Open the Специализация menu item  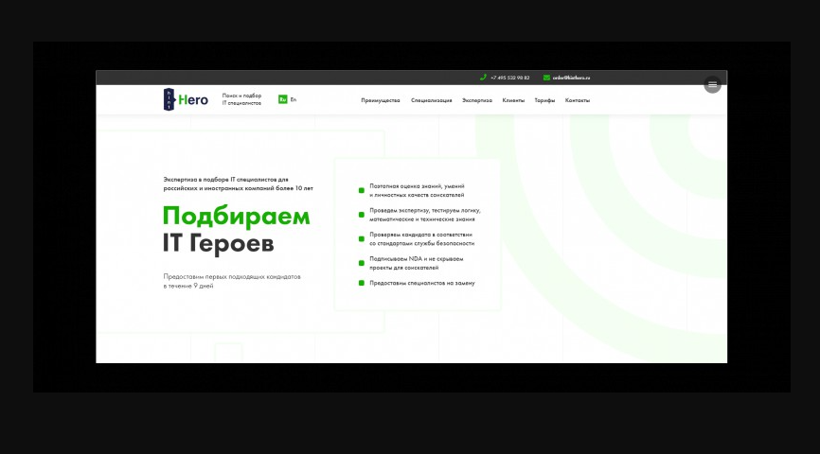pyautogui.click(x=432, y=100)
